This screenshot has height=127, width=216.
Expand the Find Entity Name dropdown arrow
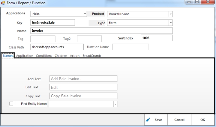click(115, 104)
